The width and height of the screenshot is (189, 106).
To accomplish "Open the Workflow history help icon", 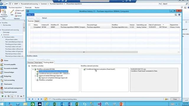I will tap(179, 15).
